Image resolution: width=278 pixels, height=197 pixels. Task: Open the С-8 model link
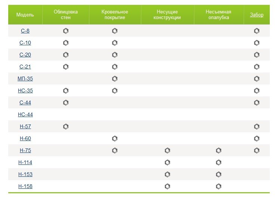point(25,31)
